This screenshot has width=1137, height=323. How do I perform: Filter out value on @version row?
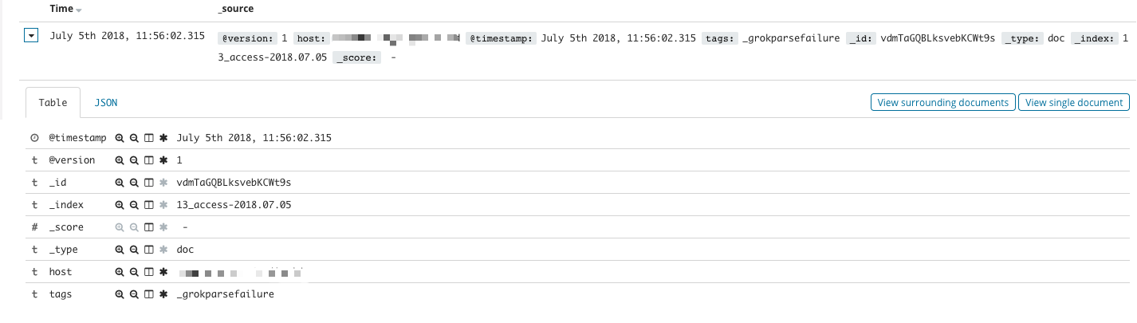pos(134,160)
